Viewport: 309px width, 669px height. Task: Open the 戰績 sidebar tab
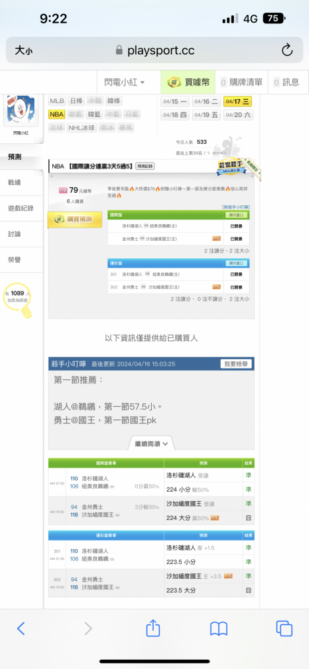tap(15, 182)
